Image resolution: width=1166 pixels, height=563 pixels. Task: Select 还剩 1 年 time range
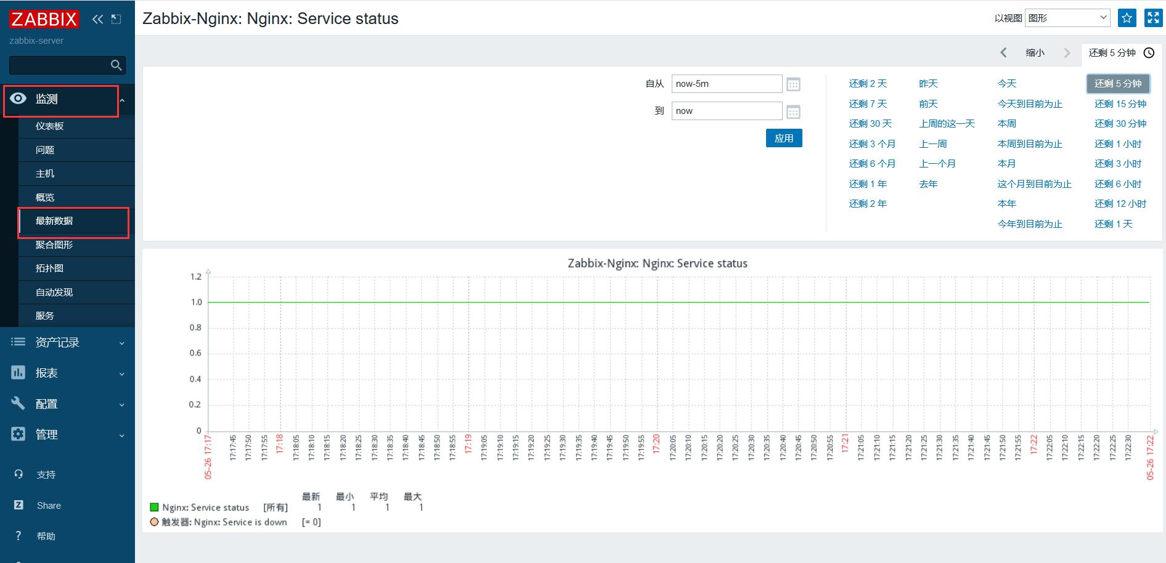click(x=868, y=184)
